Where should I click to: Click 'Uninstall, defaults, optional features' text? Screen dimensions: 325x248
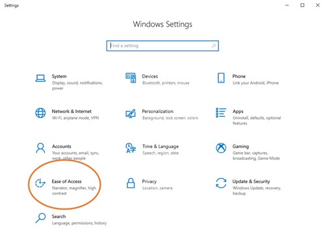[257, 121]
